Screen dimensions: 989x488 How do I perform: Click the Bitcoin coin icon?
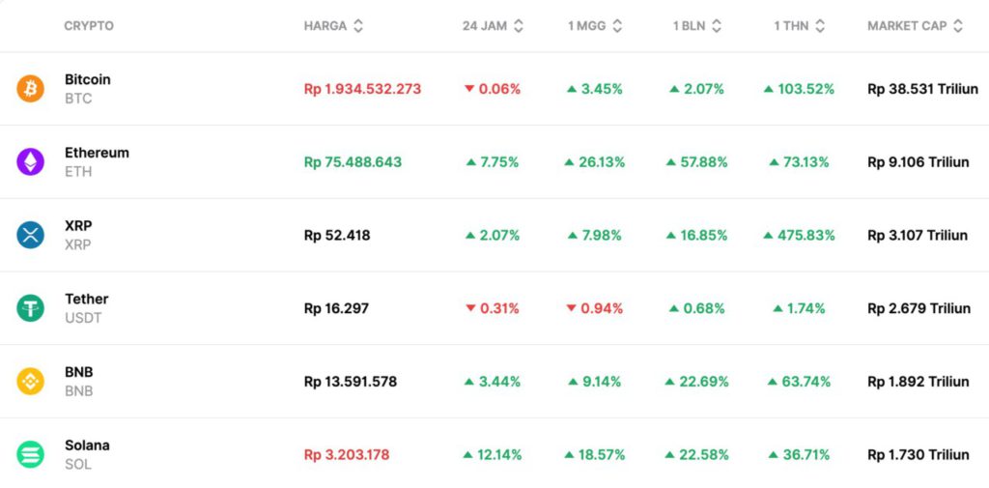pos(31,89)
